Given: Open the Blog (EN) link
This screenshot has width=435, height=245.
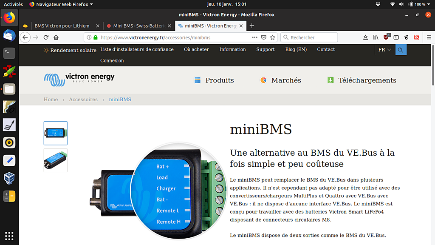Looking at the screenshot, I should tap(296, 49).
